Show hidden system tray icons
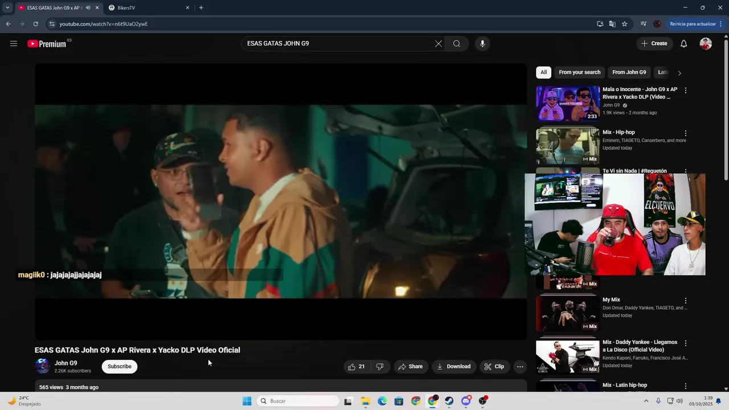 coord(646,401)
